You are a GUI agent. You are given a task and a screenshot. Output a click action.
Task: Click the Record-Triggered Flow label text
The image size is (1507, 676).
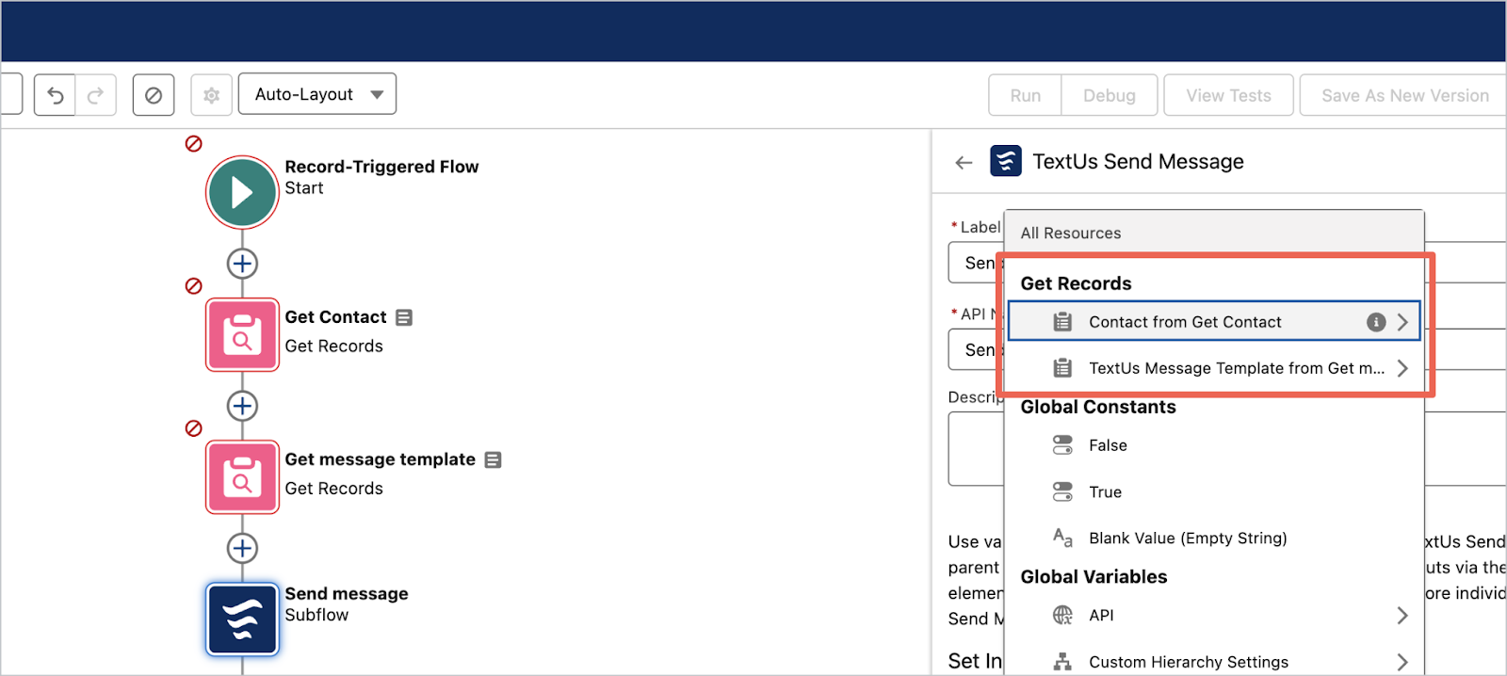tap(381, 167)
